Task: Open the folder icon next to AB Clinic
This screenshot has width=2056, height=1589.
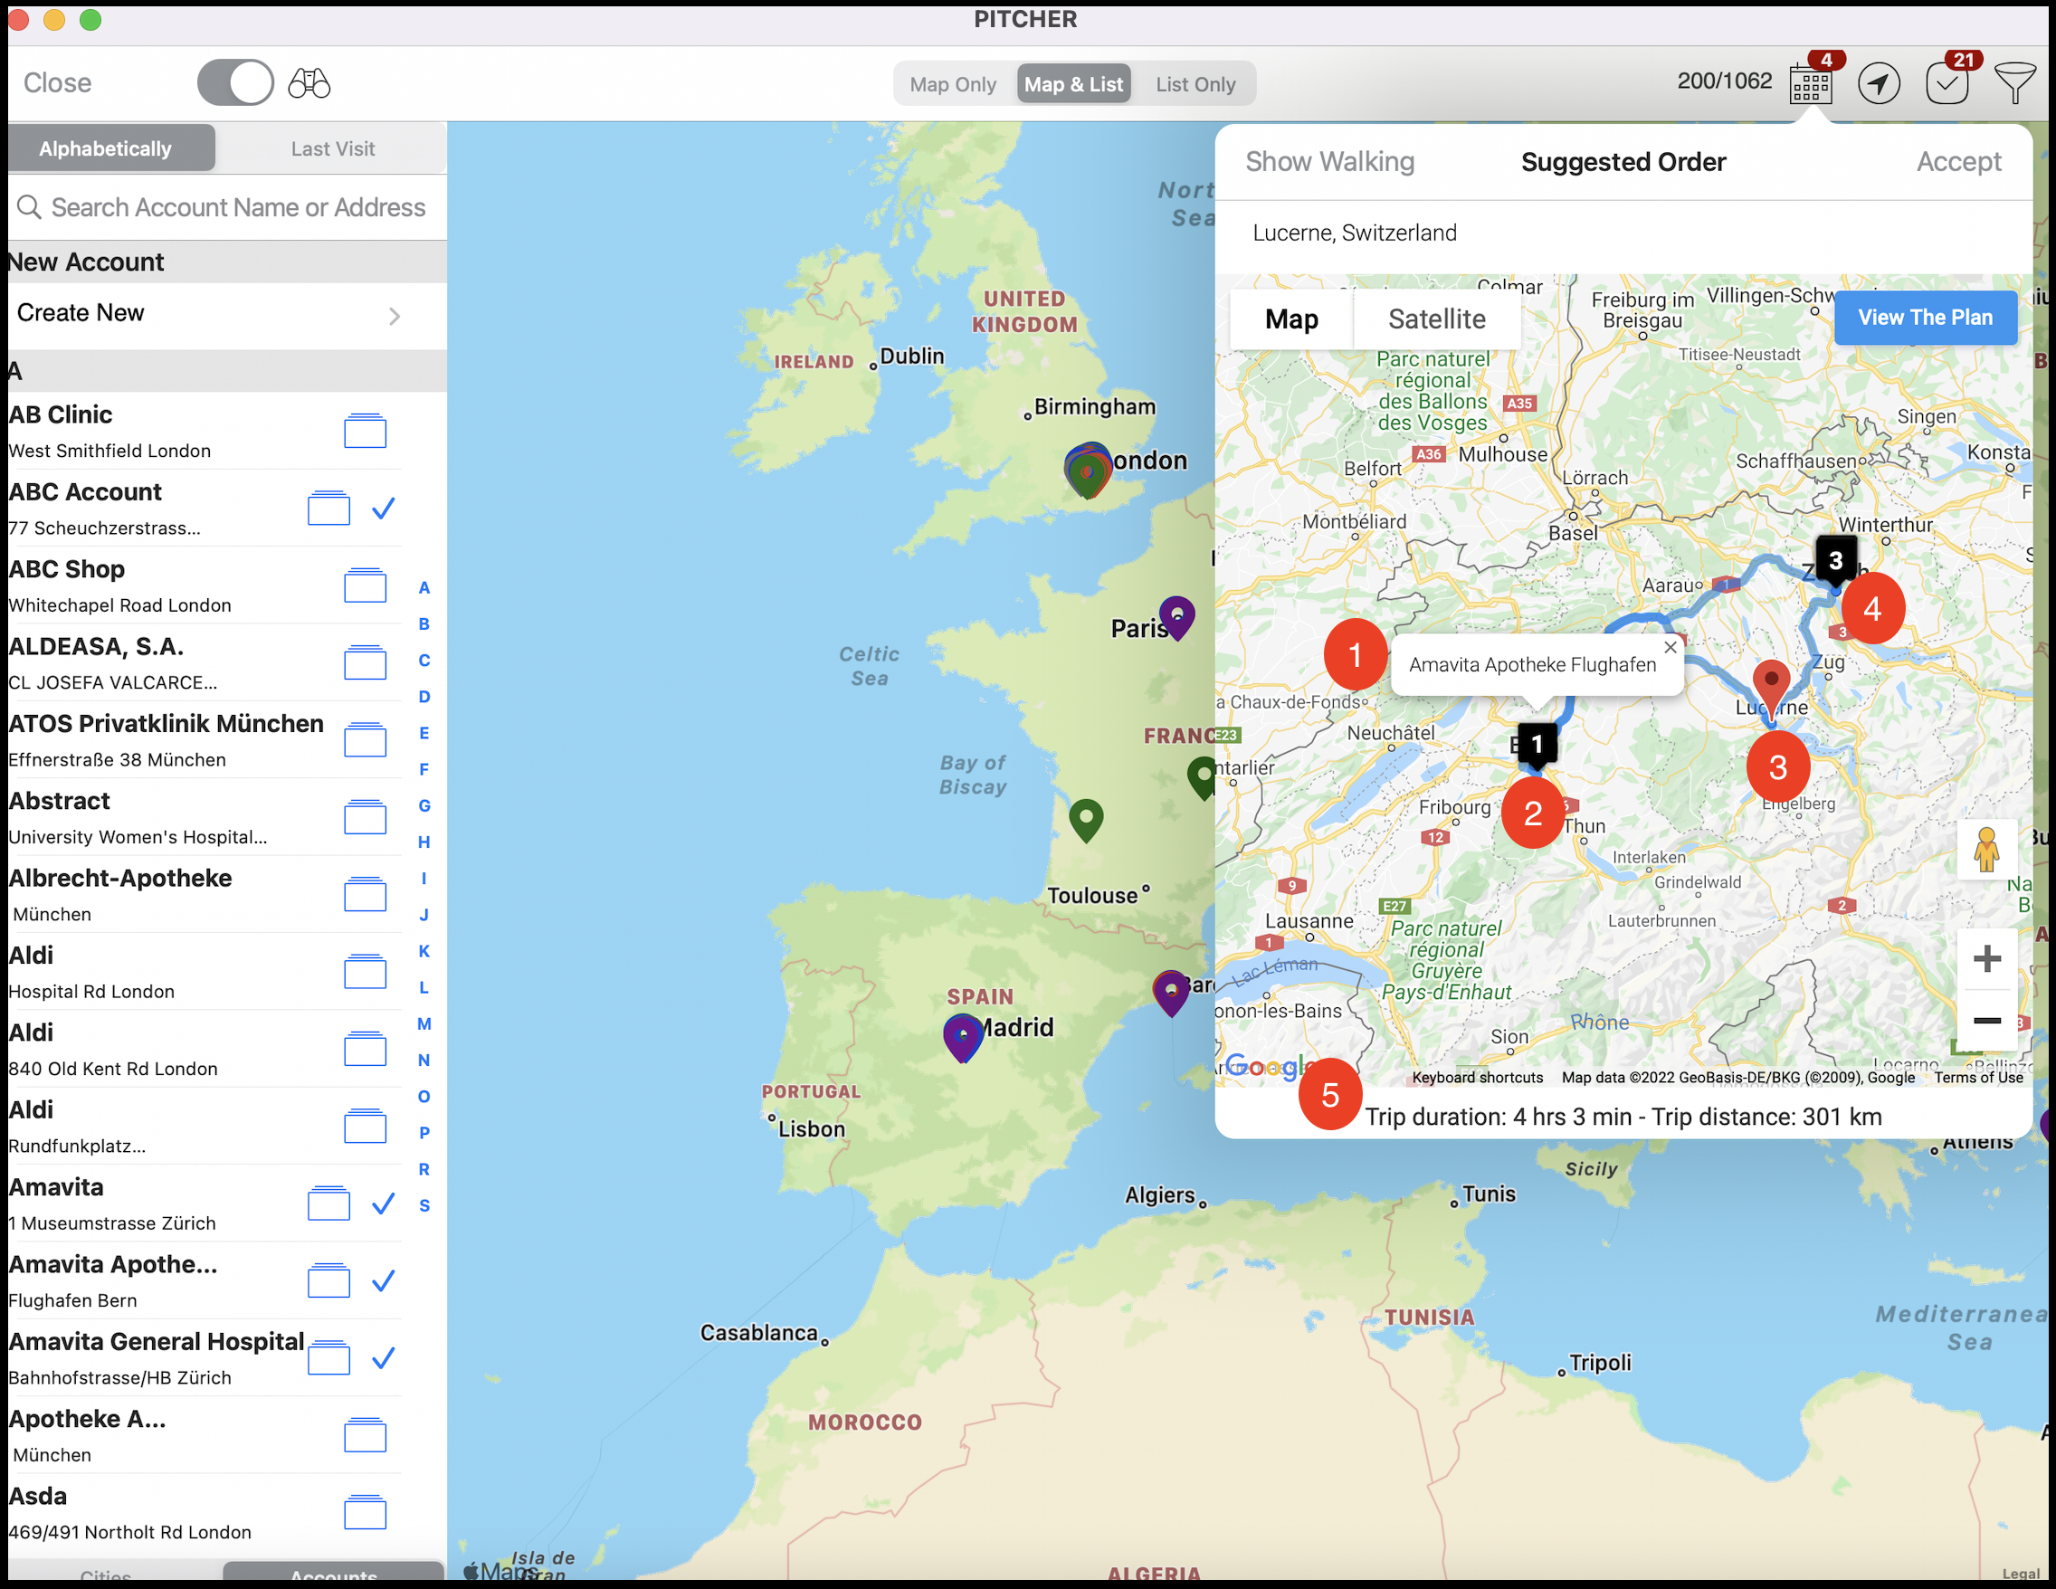Action: pos(366,431)
